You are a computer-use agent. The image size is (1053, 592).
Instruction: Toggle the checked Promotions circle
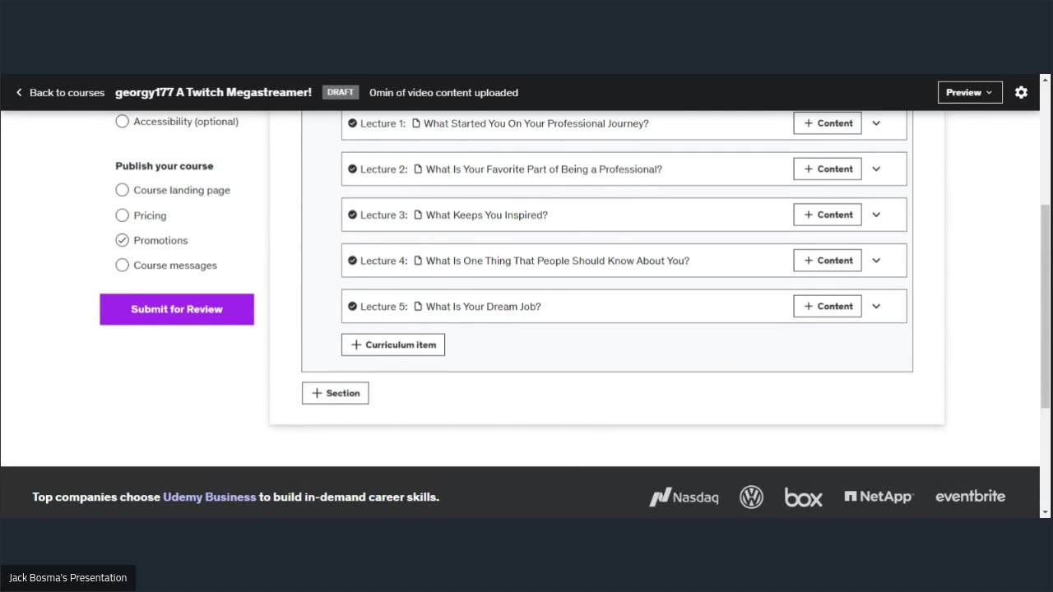(123, 240)
